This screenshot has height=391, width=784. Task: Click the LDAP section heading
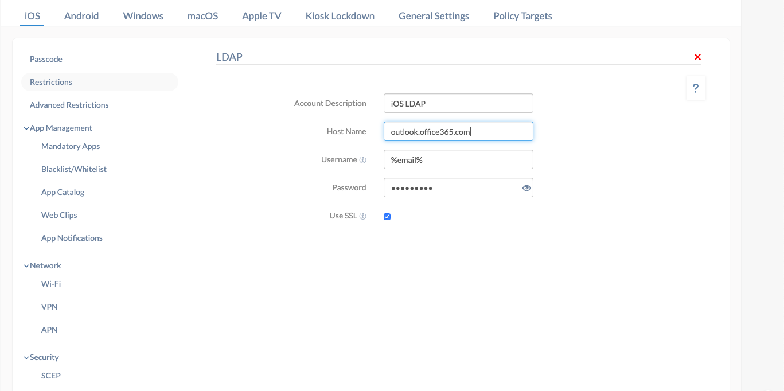point(229,57)
